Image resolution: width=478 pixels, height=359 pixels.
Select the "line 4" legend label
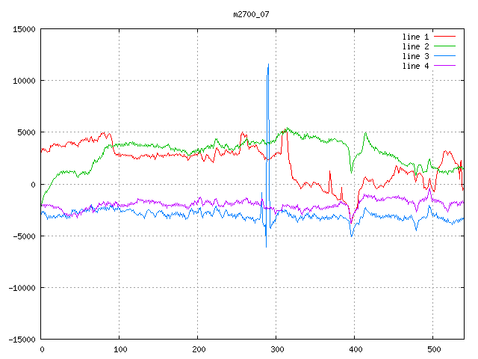[x=415, y=66]
